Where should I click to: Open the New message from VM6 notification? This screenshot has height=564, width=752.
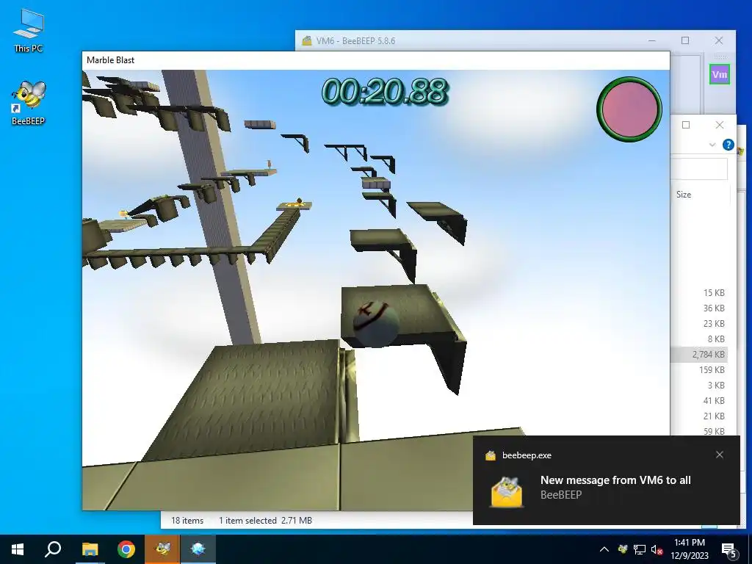pyautogui.click(x=615, y=480)
